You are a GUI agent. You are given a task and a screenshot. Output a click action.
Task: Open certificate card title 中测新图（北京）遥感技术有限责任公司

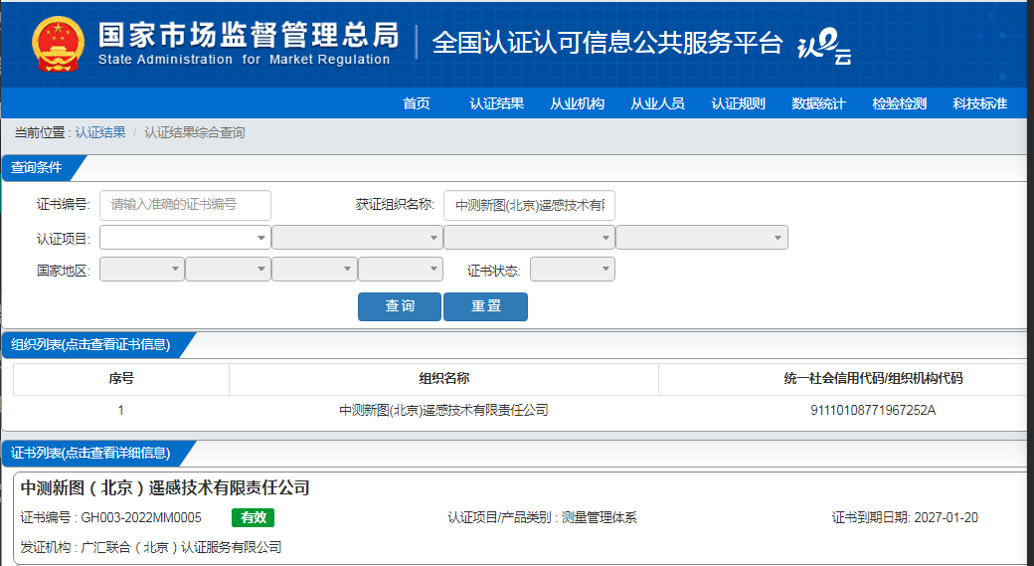(x=165, y=488)
